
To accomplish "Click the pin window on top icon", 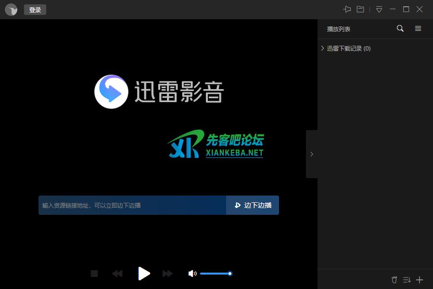I will [x=347, y=9].
